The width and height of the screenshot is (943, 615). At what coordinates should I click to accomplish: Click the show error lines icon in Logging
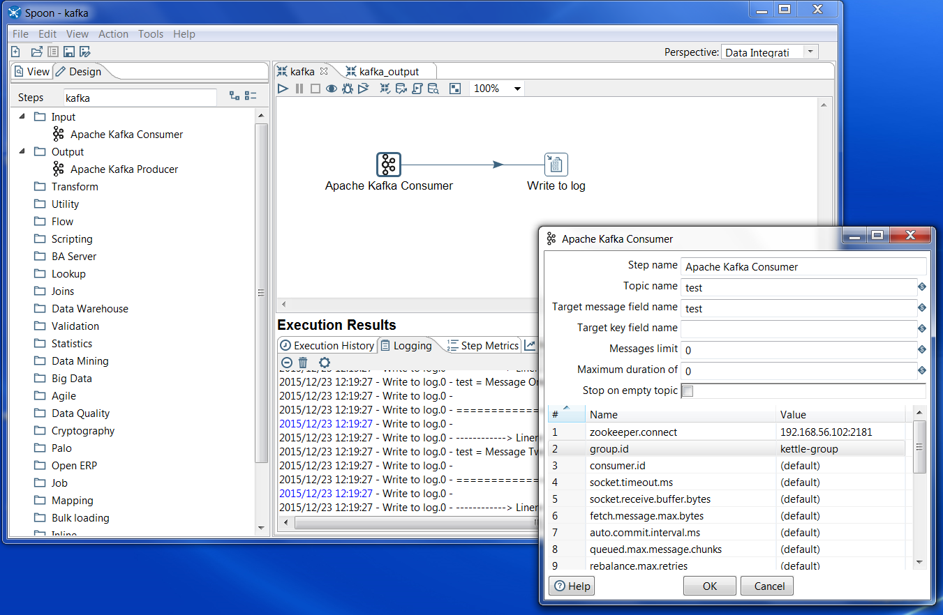coord(286,362)
